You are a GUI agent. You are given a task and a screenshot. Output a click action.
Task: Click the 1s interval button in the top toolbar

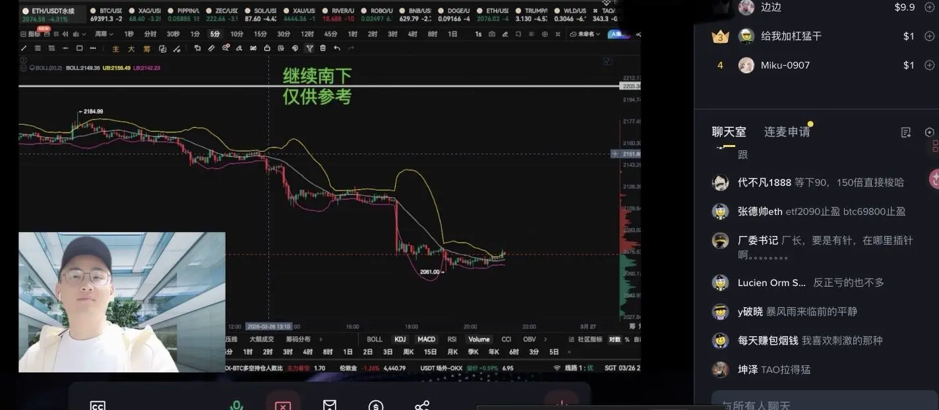tap(478, 34)
